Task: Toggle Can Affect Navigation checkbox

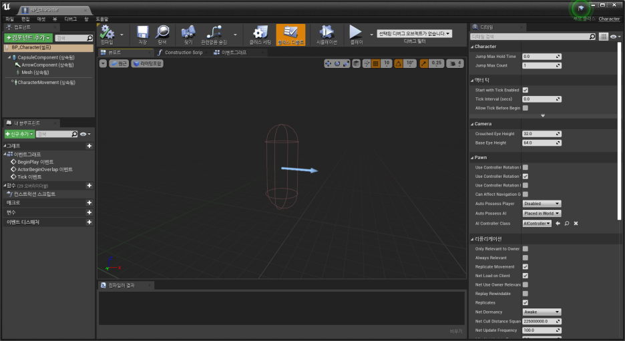Action: [526, 194]
